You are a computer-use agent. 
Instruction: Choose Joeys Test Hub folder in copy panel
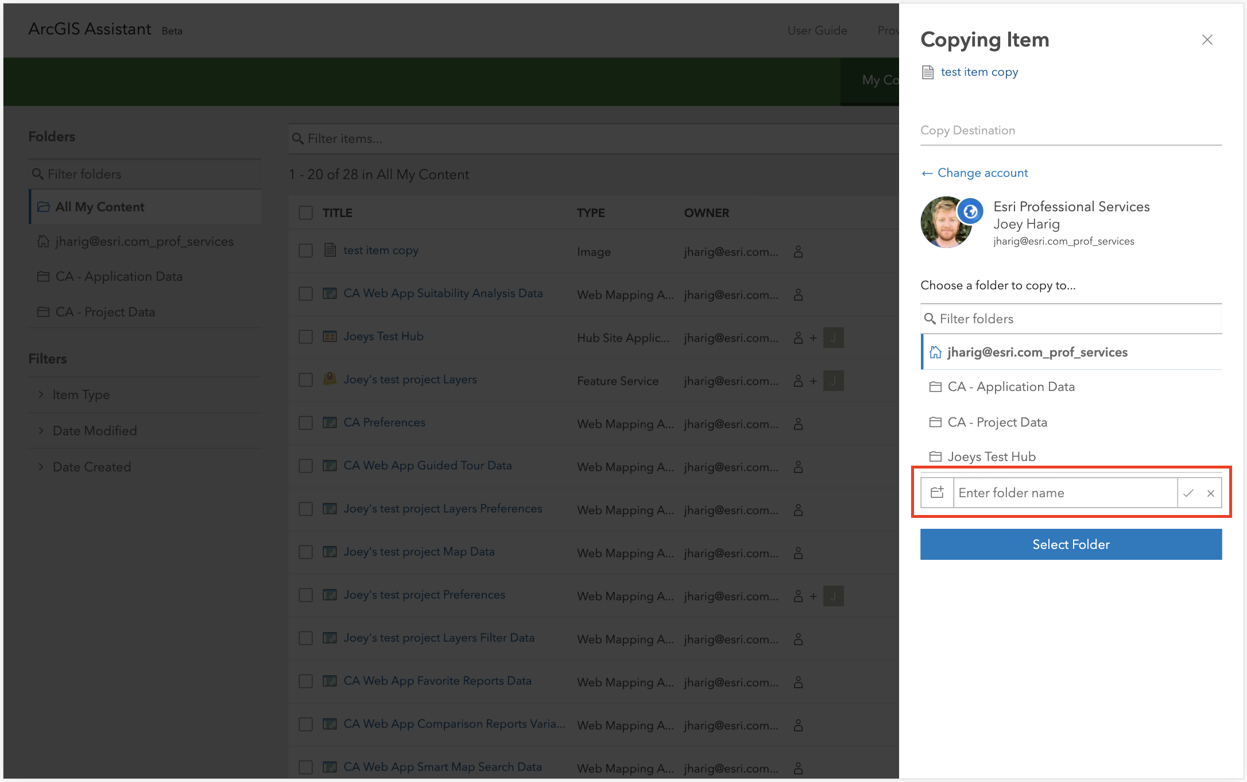click(1071, 456)
